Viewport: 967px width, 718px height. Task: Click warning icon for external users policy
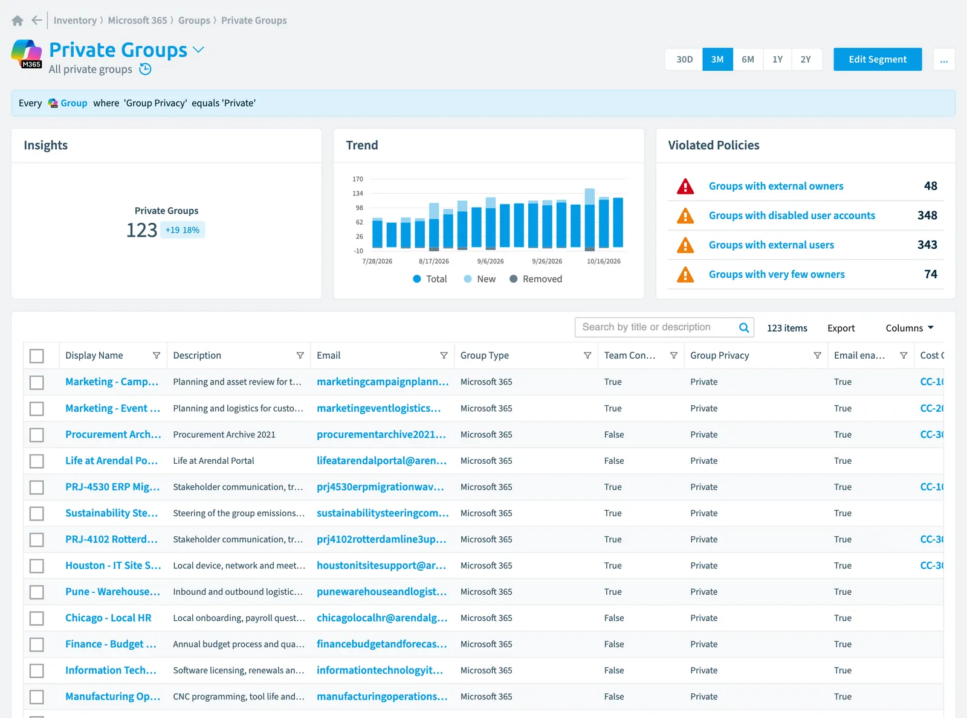coord(685,245)
